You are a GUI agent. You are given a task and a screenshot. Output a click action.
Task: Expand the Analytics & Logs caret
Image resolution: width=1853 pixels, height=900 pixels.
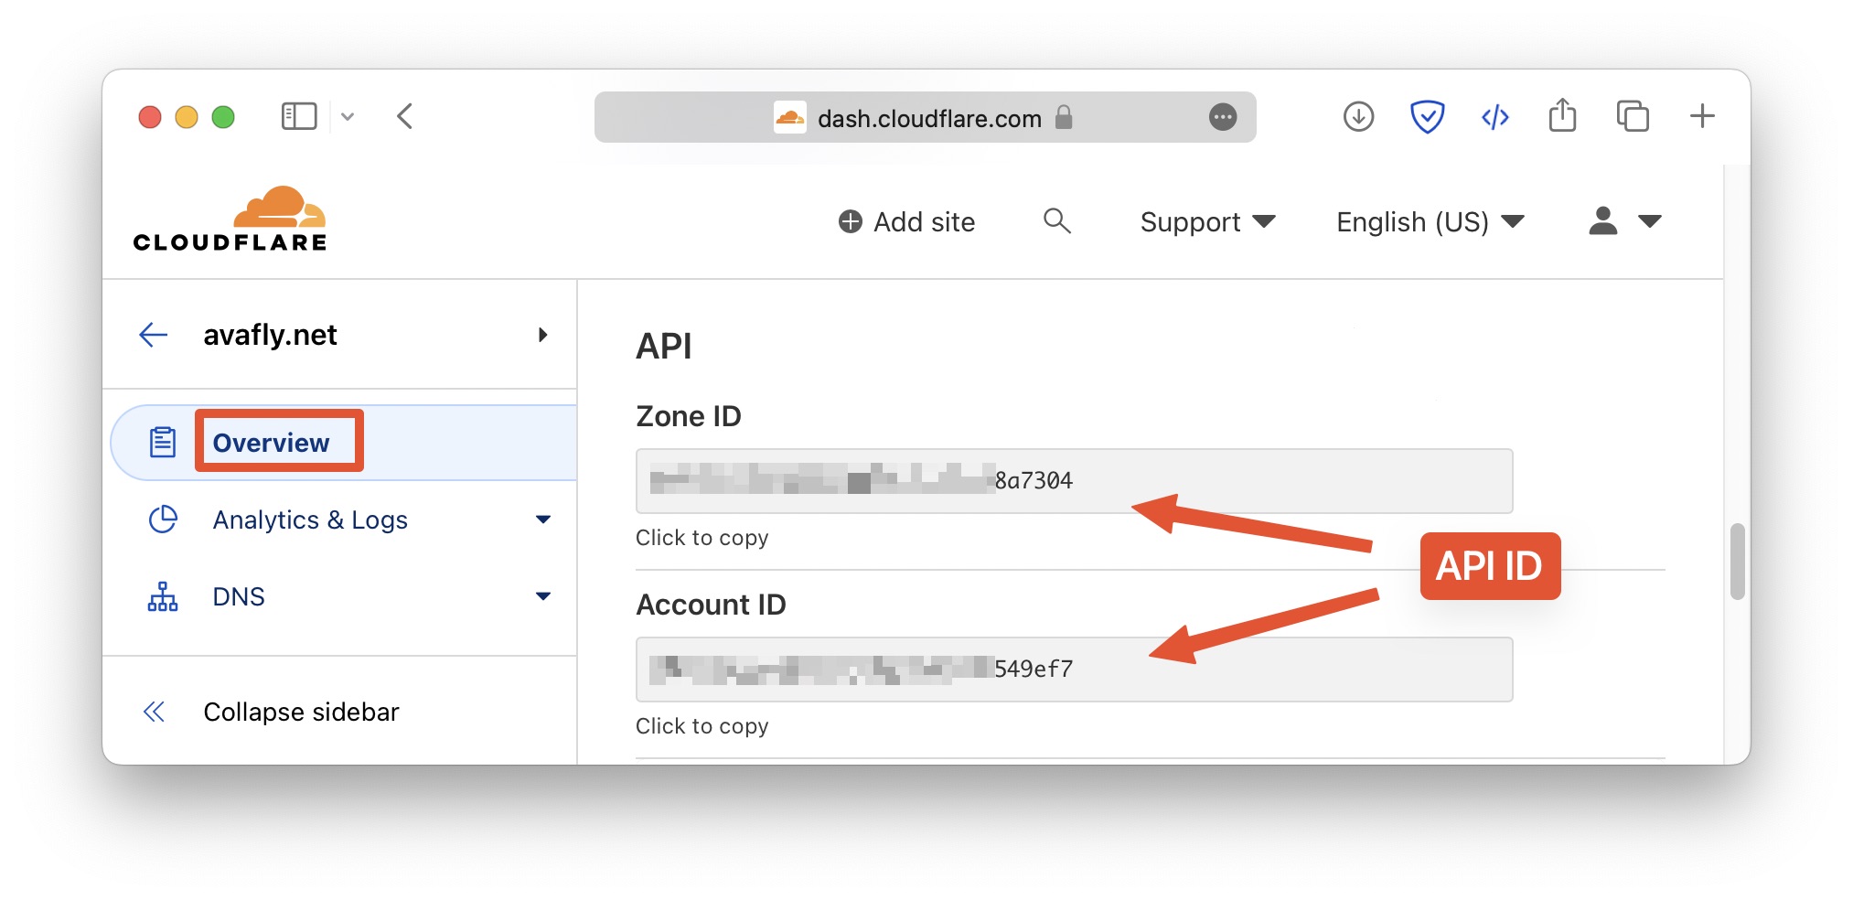543,520
